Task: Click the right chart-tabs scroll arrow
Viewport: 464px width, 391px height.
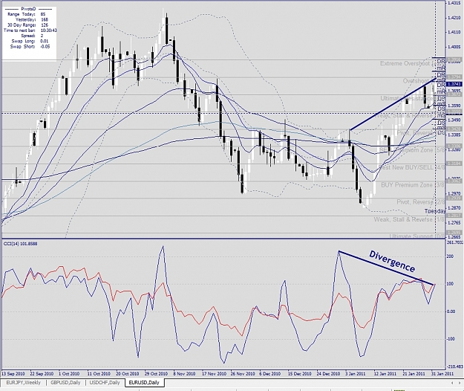Action: point(460,383)
